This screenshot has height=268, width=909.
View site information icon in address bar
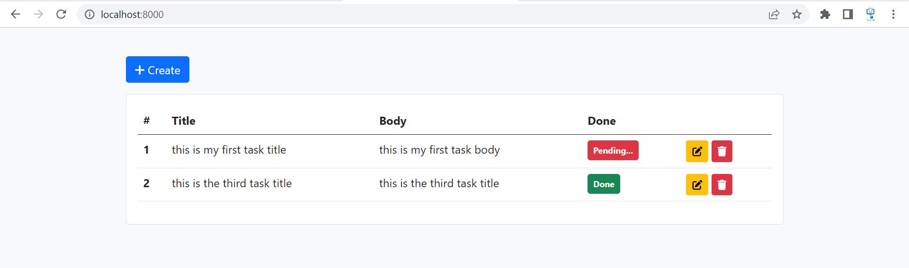[x=89, y=14]
